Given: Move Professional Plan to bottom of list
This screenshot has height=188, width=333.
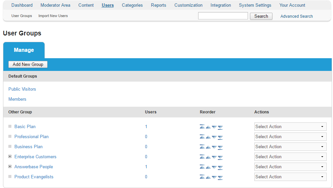Looking at the screenshot, I should click(x=220, y=137).
